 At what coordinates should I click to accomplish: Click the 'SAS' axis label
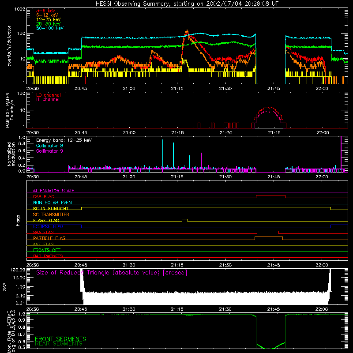(x=5, y=287)
